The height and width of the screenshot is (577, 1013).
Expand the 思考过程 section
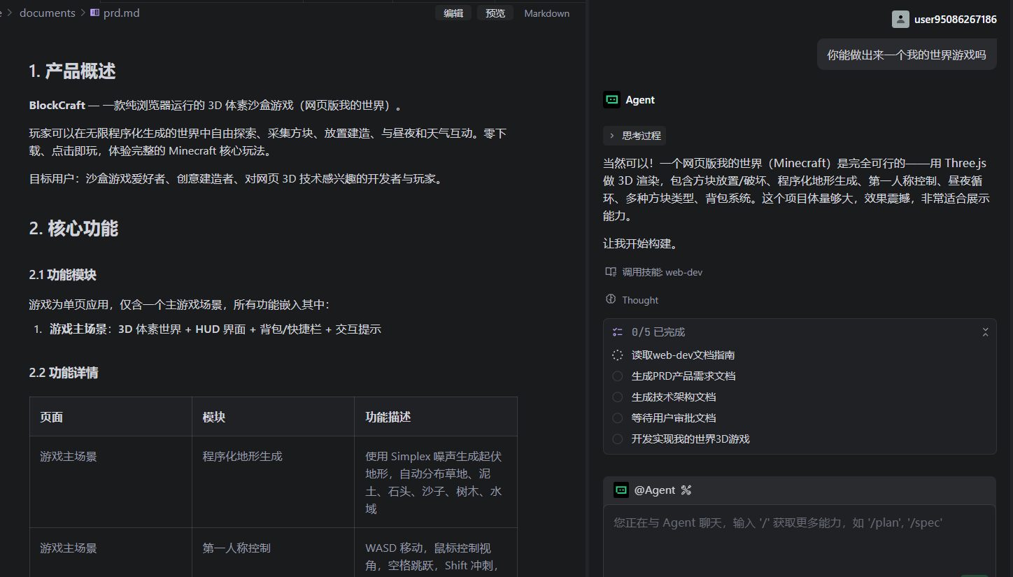click(635, 135)
